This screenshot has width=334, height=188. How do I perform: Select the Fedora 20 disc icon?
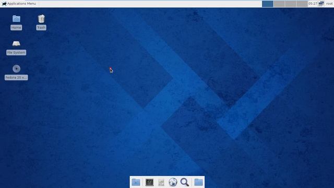click(16, 68)
